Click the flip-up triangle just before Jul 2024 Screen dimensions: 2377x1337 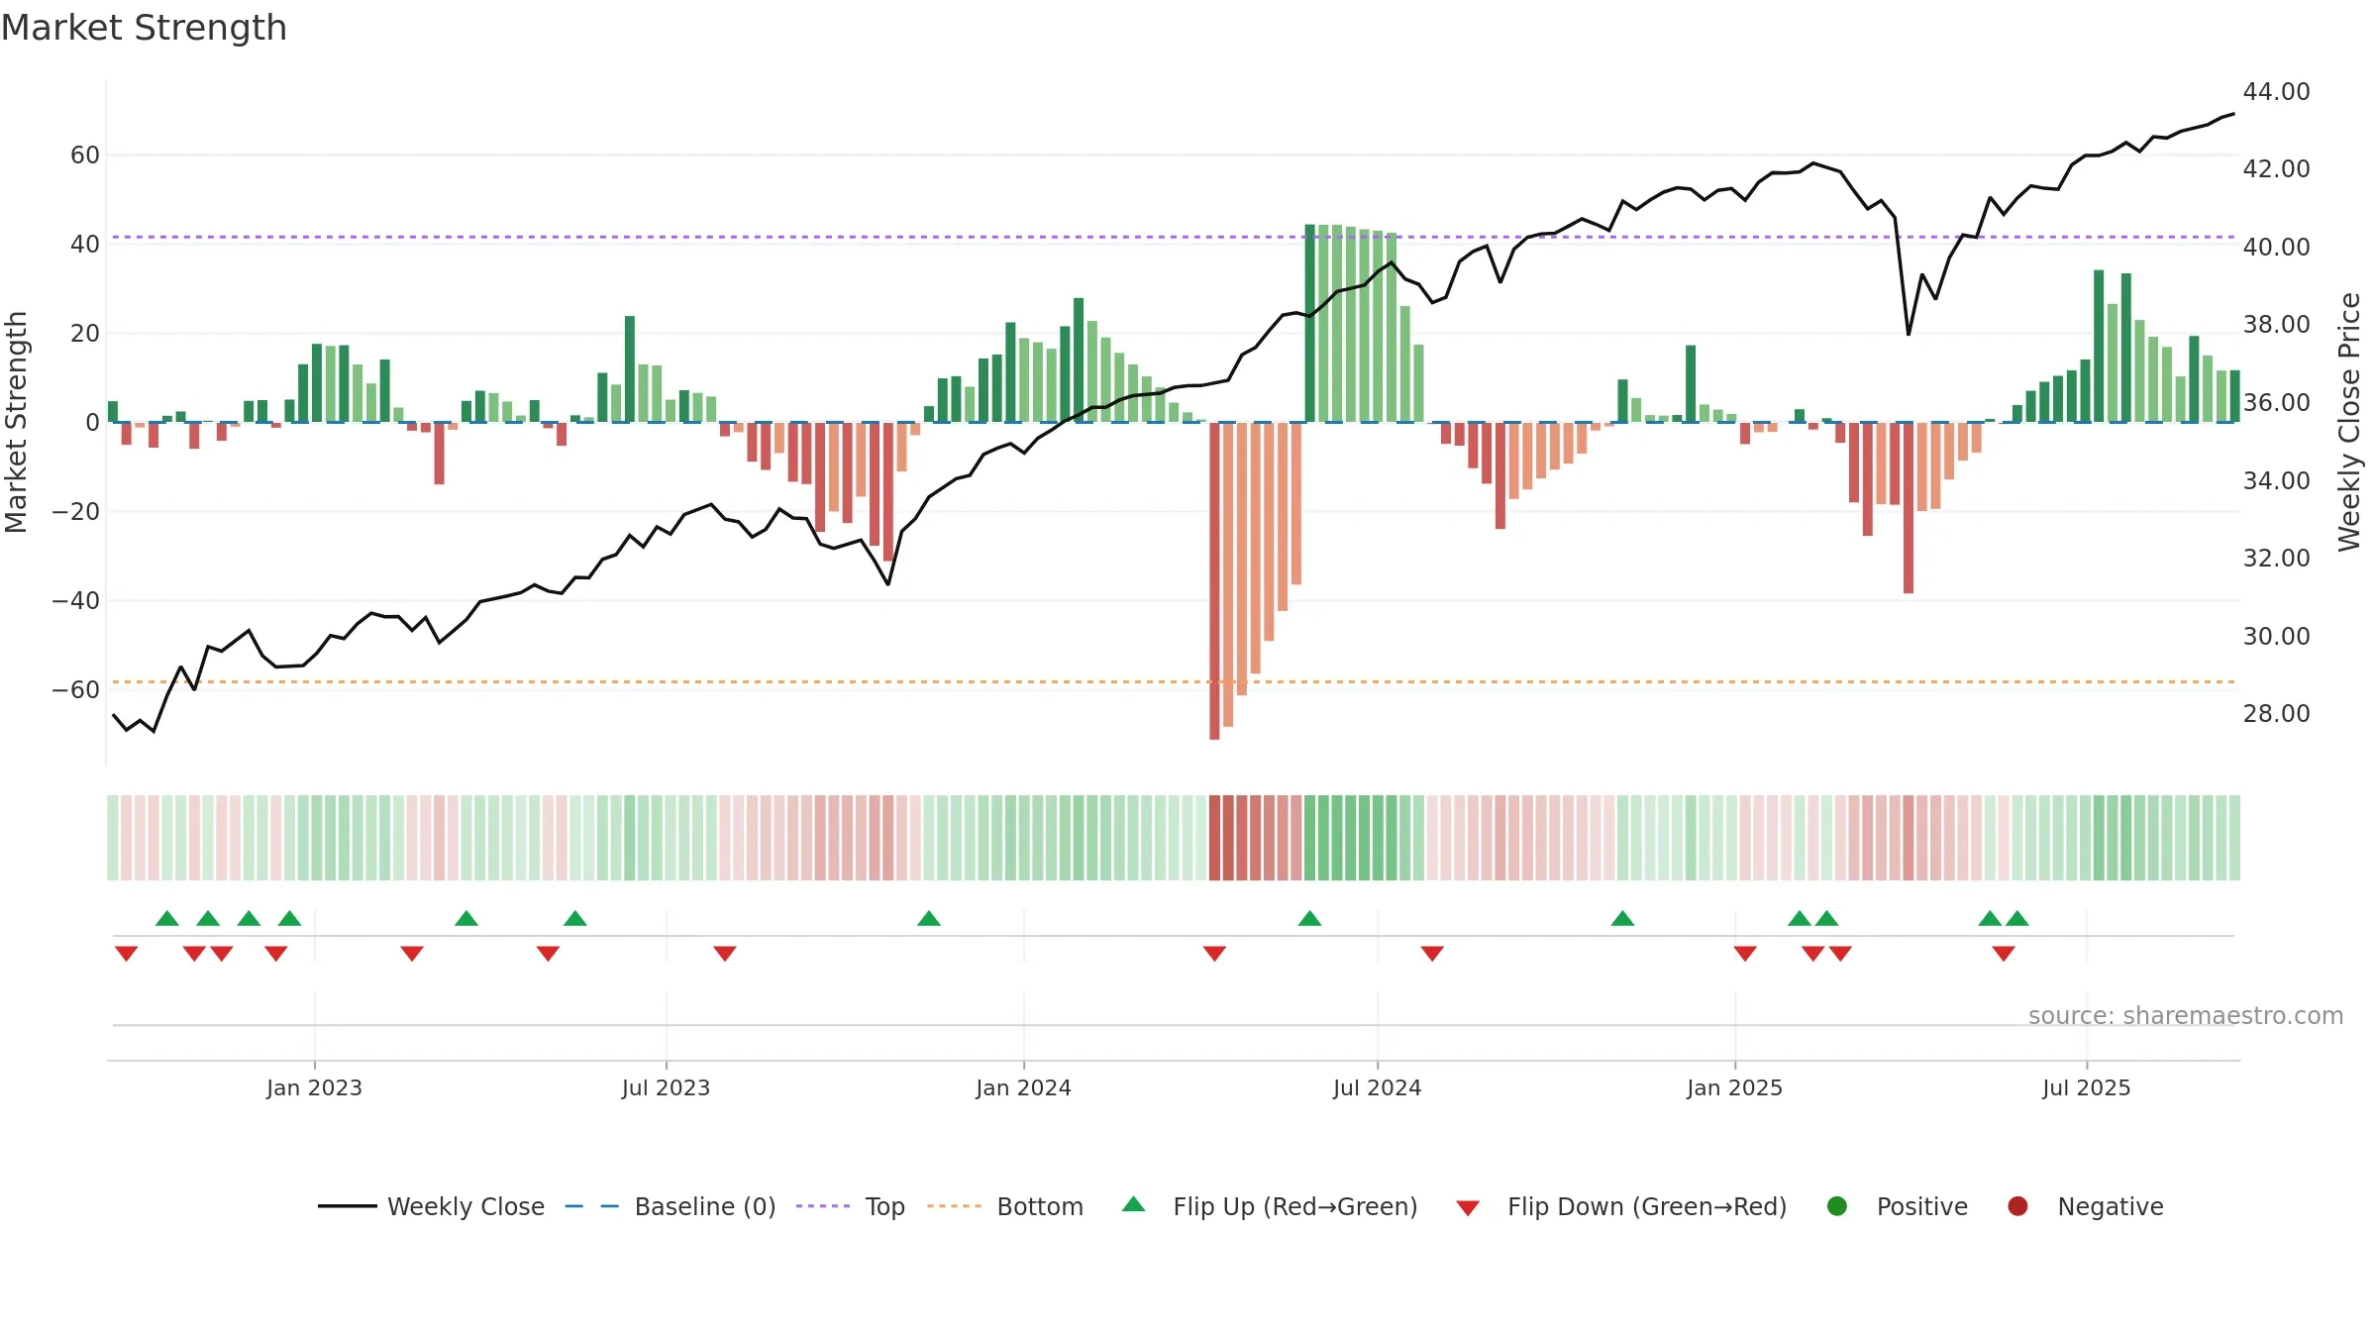(1309, 918)
